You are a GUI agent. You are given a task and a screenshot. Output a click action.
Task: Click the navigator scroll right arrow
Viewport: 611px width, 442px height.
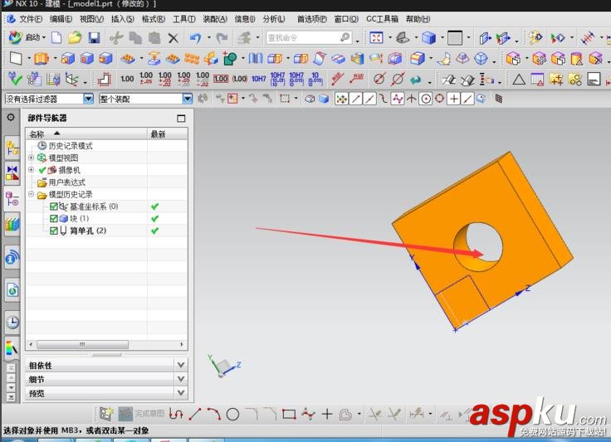[182, 345]
